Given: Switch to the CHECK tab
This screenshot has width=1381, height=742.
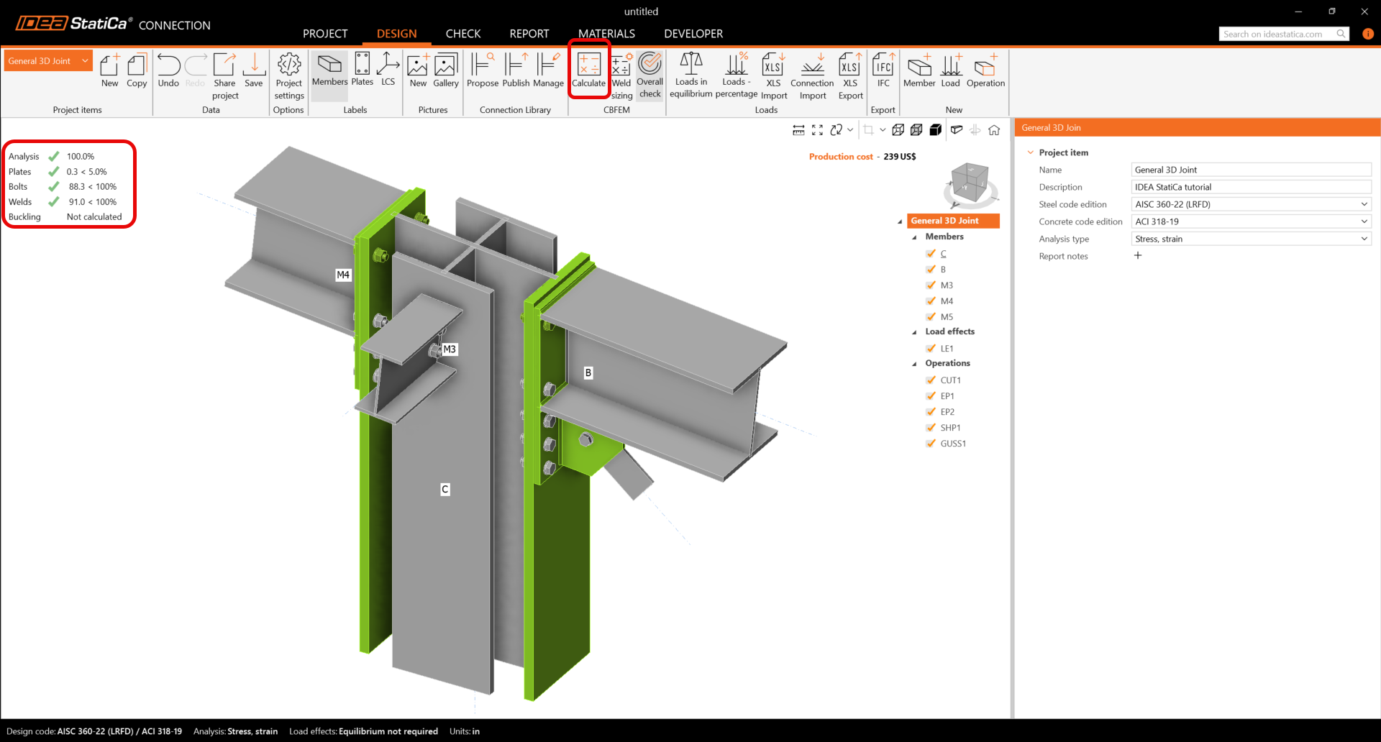Looking at the screenshot, I should pyautogui.click(x=462, y=34).
